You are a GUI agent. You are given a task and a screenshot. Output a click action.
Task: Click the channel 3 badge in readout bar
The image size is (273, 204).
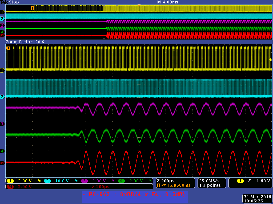(84, 181)
